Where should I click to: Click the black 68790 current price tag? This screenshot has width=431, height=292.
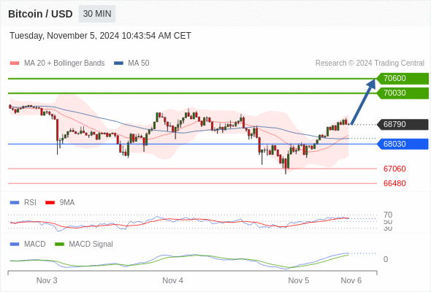tap(403, 124)
